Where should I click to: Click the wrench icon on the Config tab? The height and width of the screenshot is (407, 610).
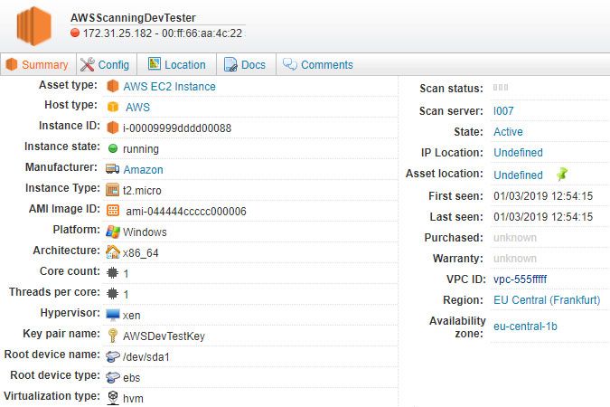pyautogui.click(x=87, y=64)
